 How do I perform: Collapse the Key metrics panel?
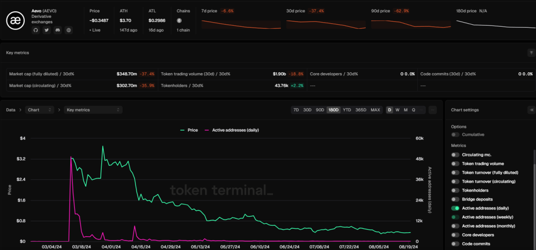[x=531, y=52]
